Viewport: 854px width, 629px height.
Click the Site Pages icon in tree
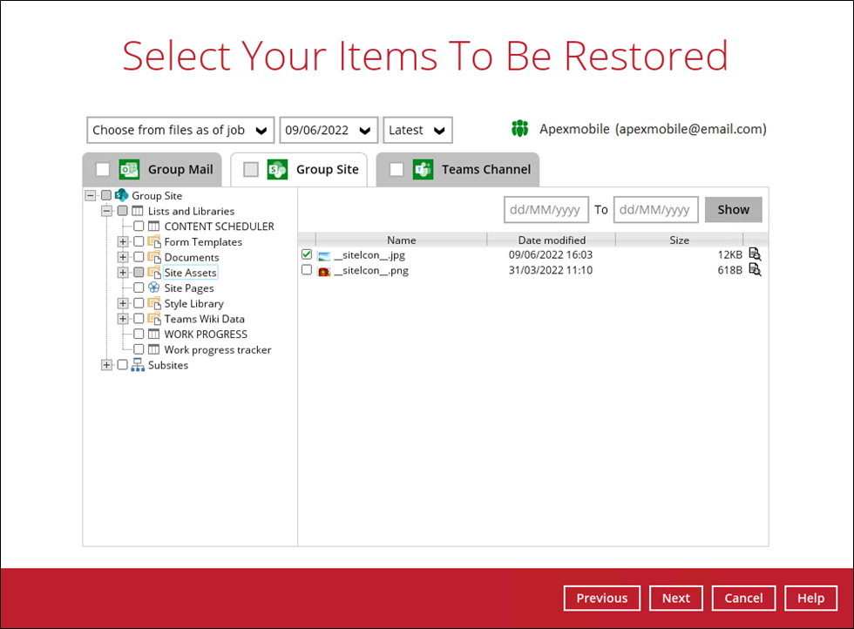[154, 288]
